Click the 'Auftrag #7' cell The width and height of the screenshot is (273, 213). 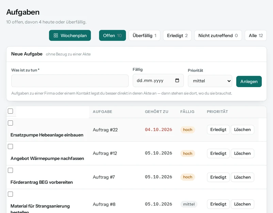coord(104,177)
